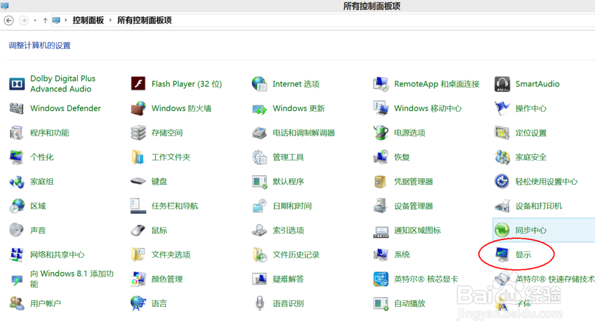Open the 操作中心 flag icon
This screenshot has height=334, width=595.
[502, 108]
